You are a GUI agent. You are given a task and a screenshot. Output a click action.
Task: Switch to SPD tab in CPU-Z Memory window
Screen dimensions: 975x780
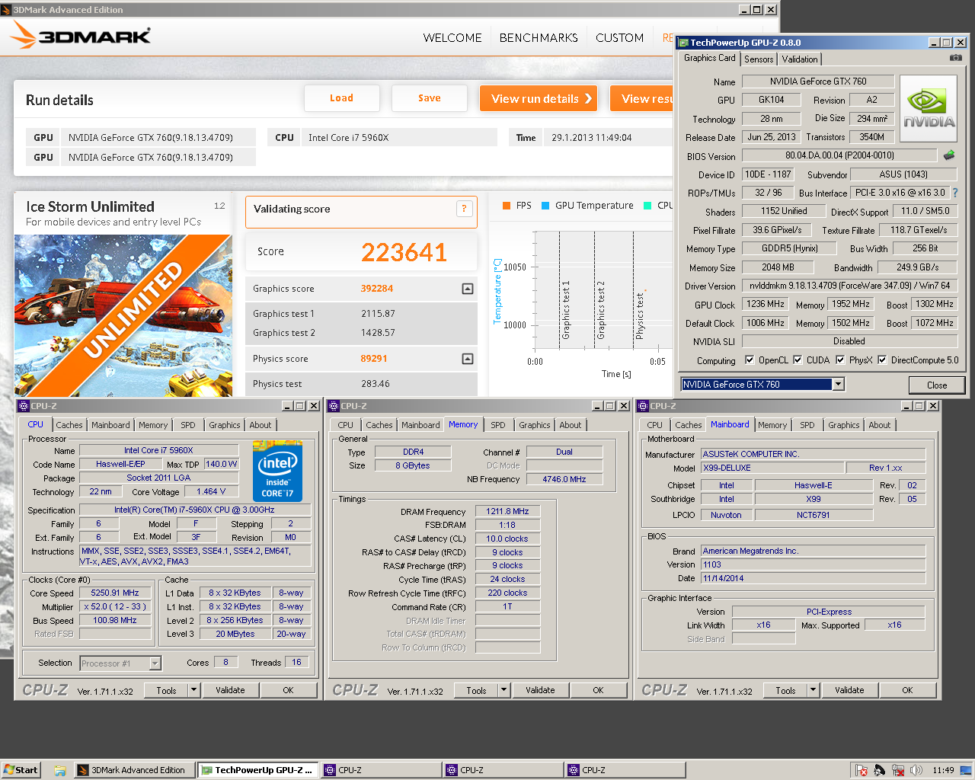(x=498, y=425)
